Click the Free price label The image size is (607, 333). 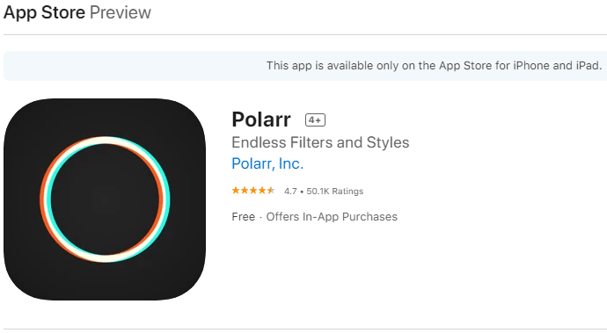(243, 217)
